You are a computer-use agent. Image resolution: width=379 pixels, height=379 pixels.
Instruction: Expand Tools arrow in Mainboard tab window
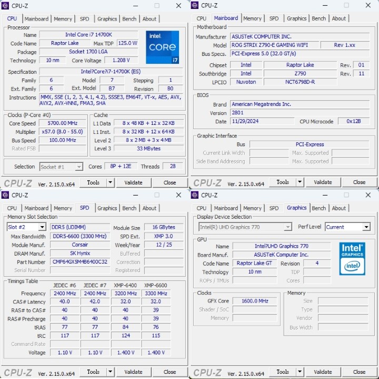(300, 182)
